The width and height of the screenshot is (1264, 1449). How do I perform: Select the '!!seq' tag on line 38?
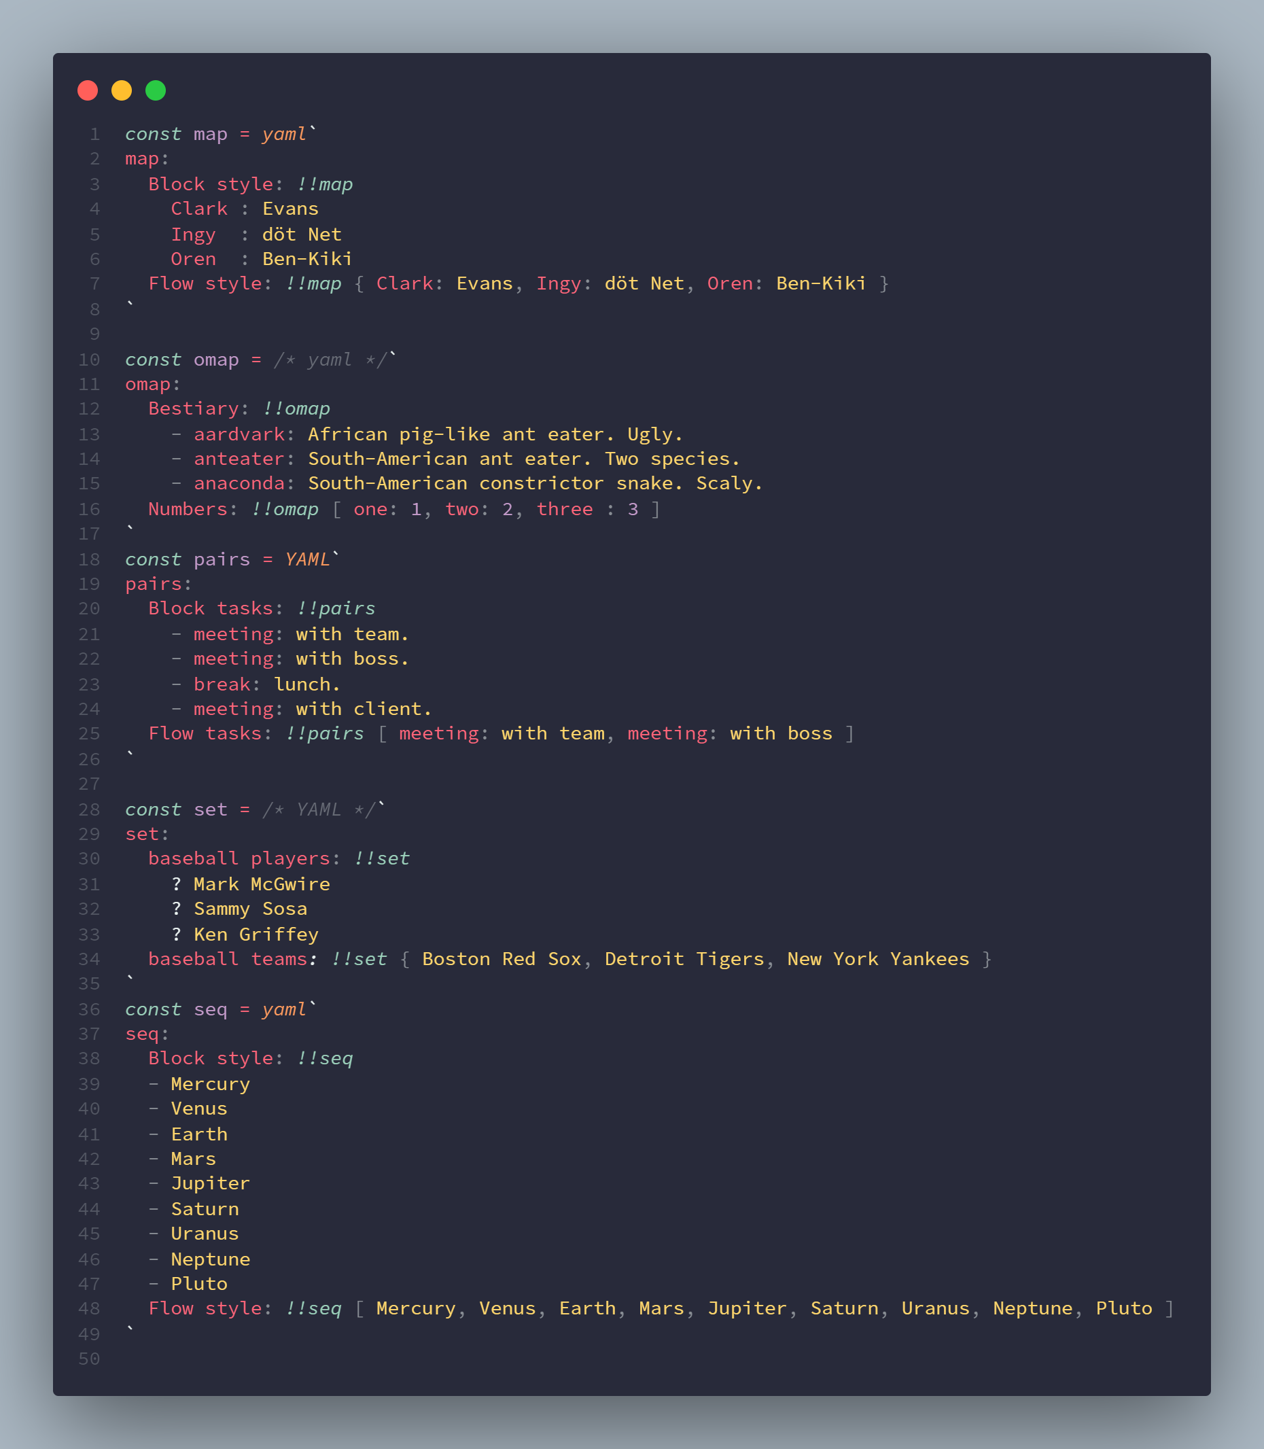point(324,1058)
